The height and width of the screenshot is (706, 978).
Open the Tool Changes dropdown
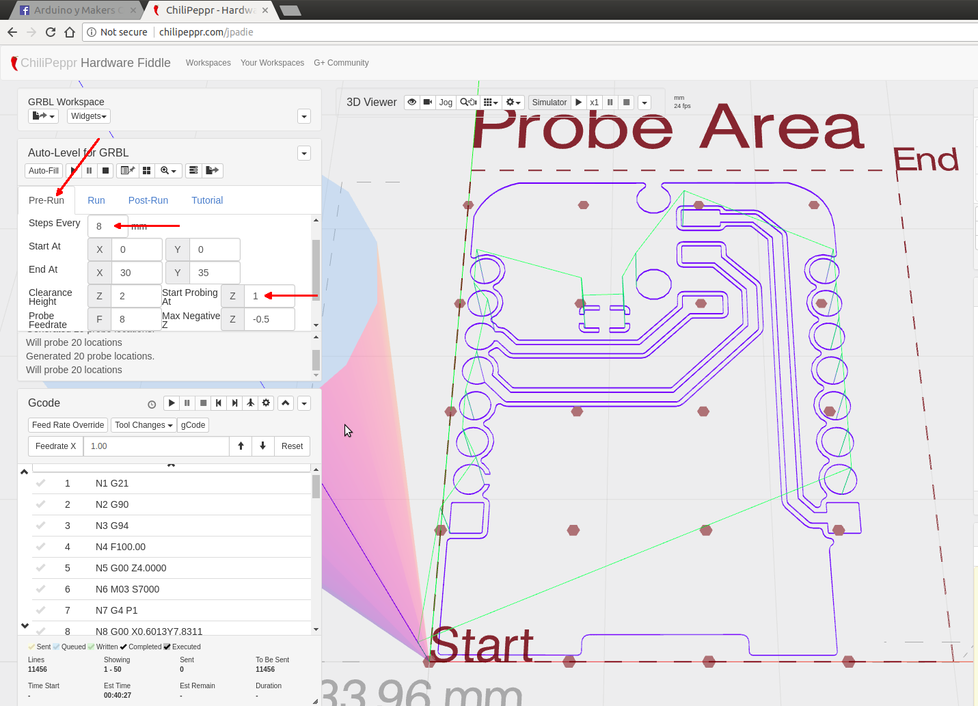pyautogui.click(x=143, y=424)
